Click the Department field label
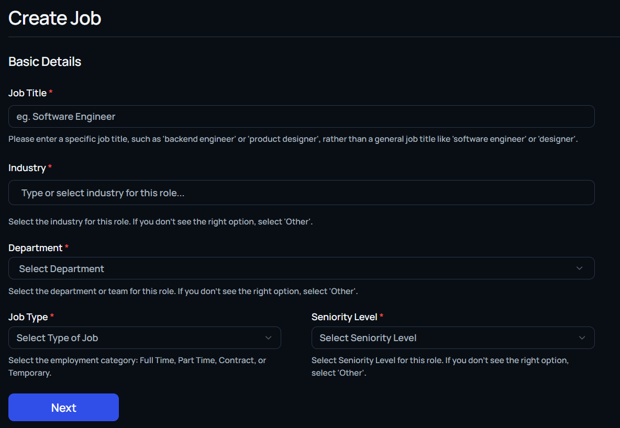Viewport: 620px width, 428px height. click(x=35, y=248)
